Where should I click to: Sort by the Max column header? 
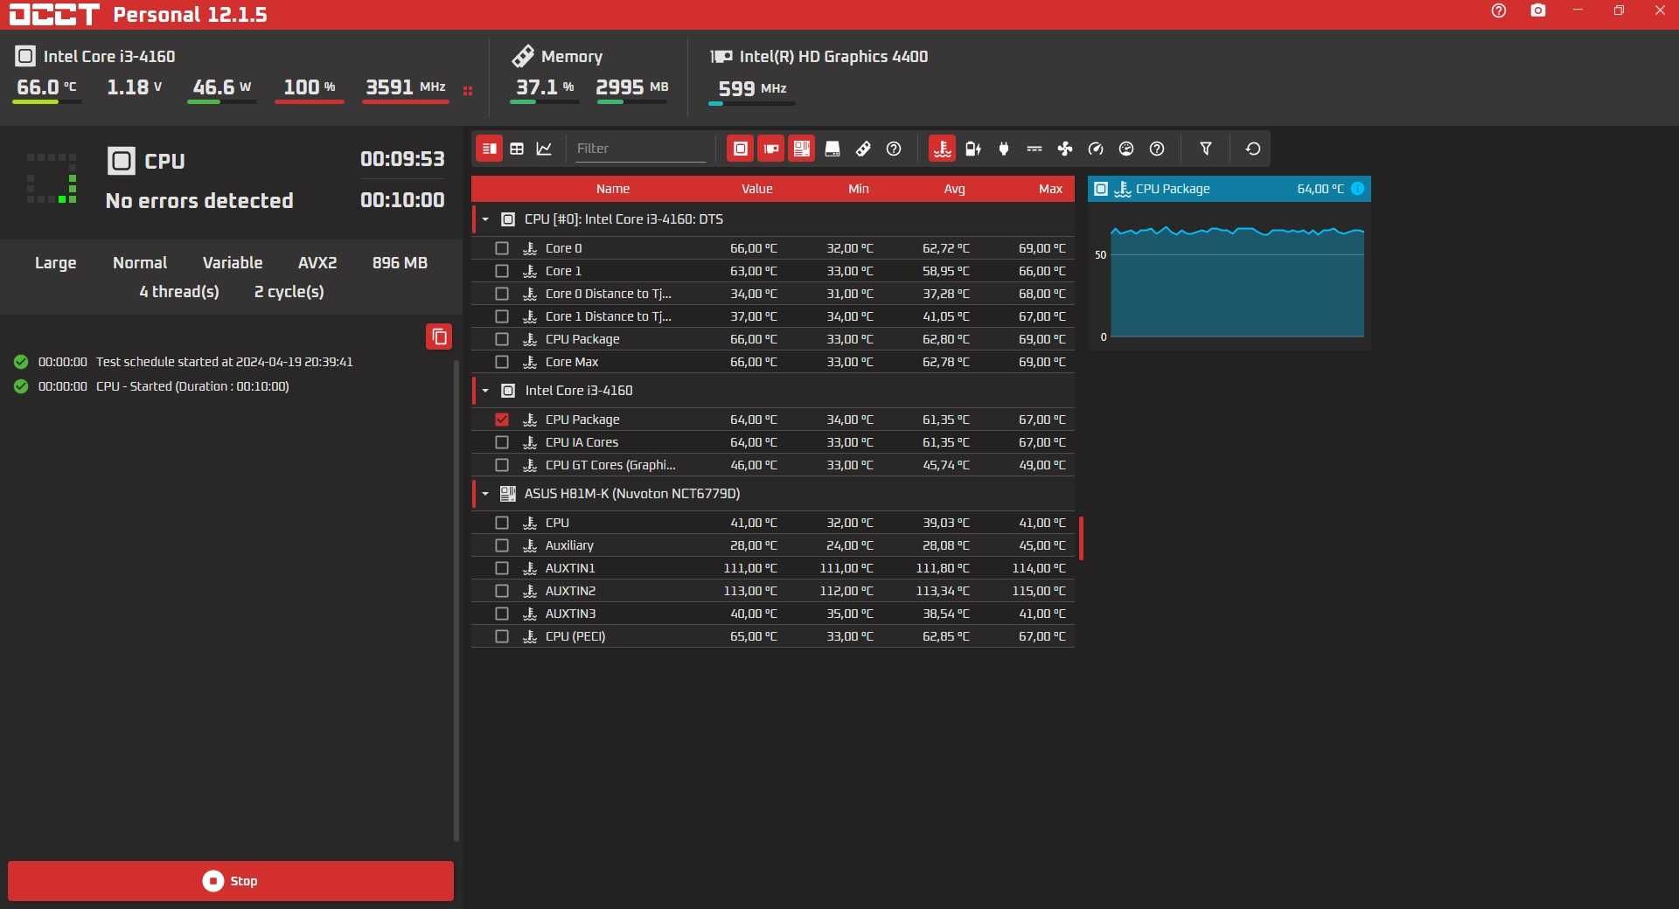(x=1051, y=189)
